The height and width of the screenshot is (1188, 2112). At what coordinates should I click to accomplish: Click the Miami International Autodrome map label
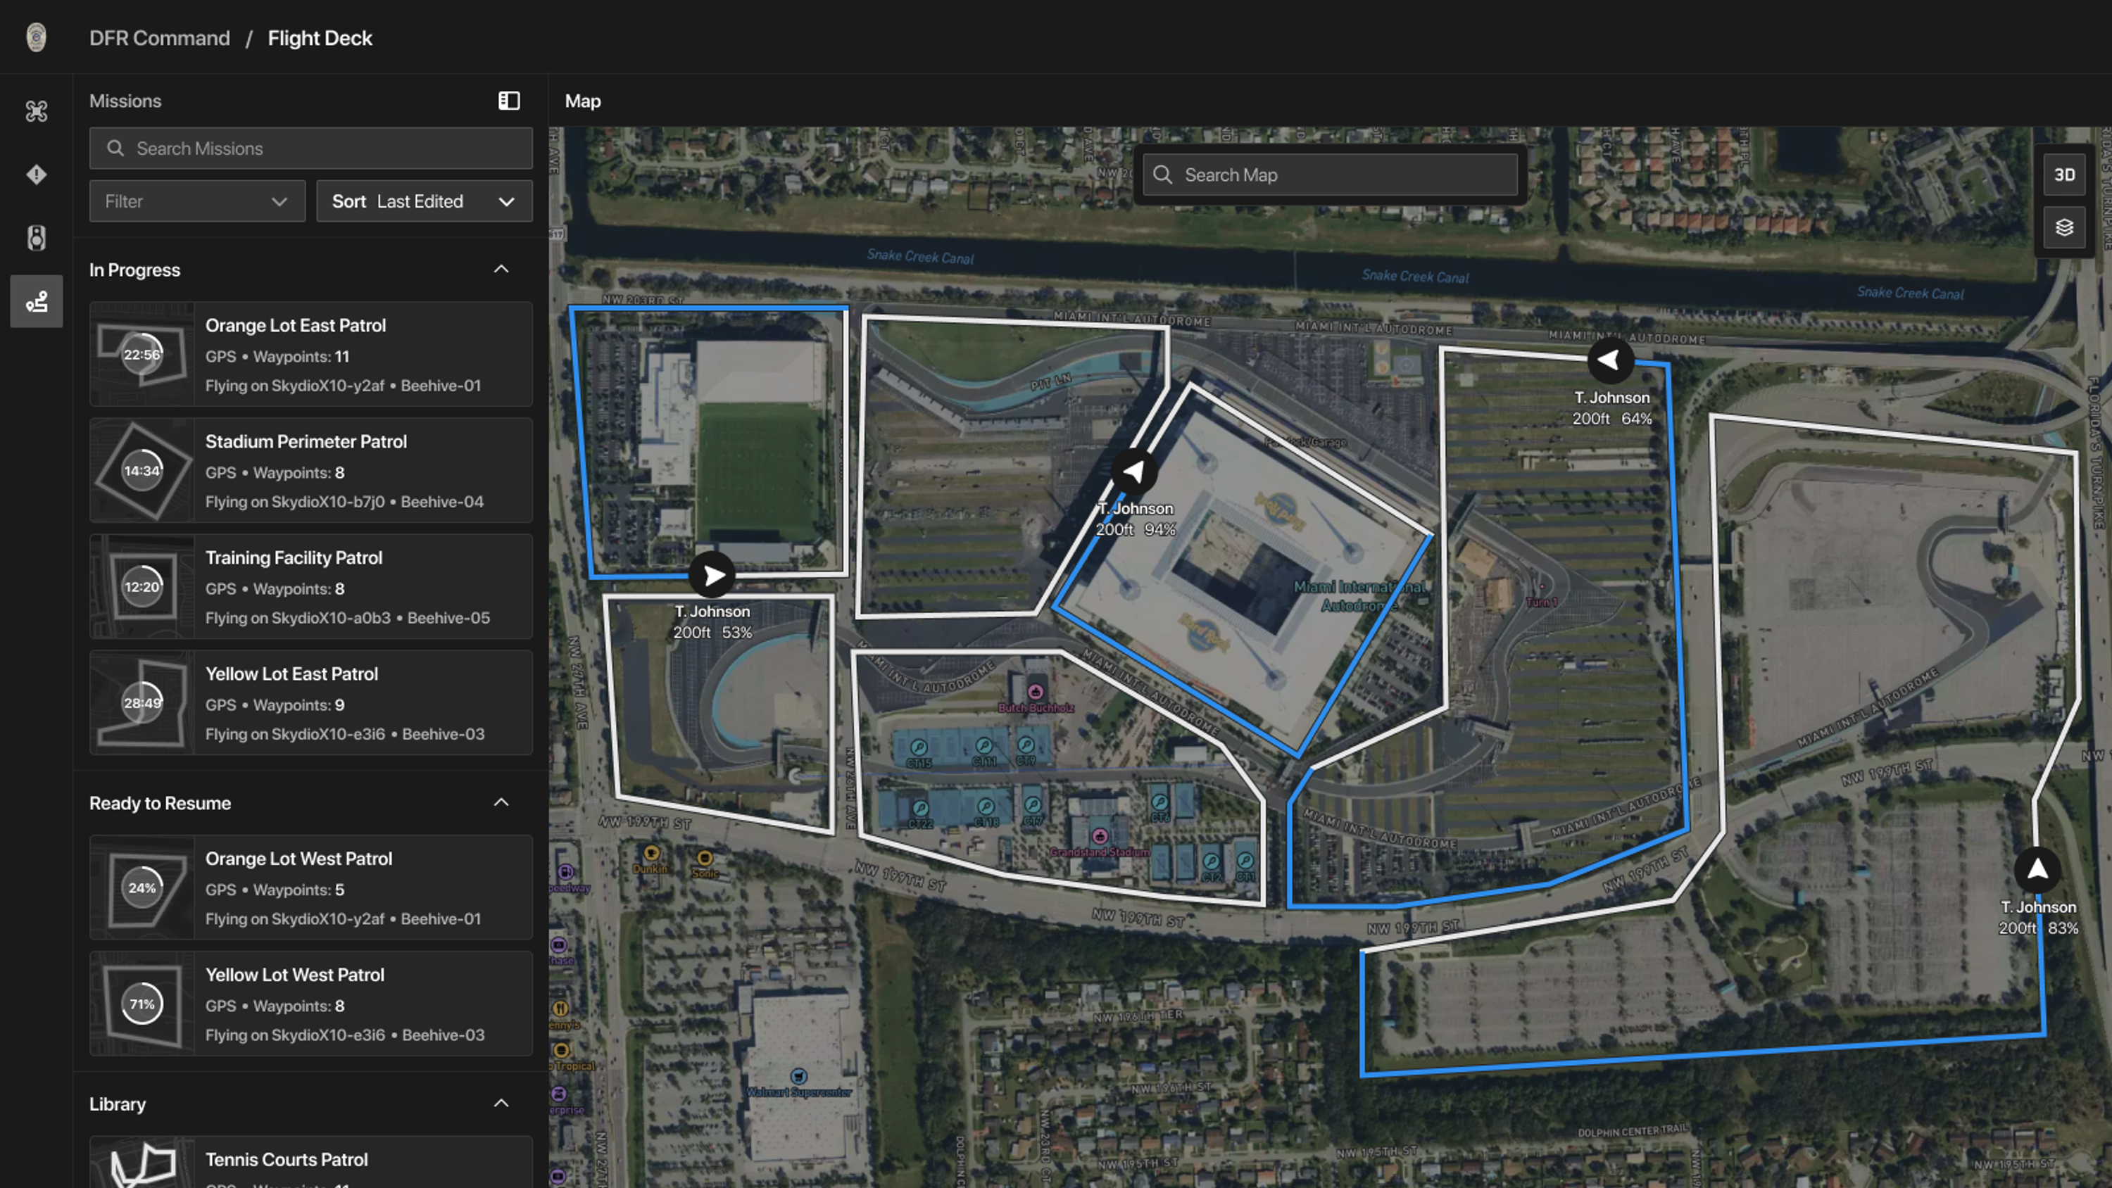(x=1359, y=596)
